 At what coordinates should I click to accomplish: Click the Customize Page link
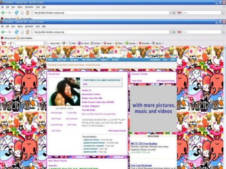click(x=56, y=125)
